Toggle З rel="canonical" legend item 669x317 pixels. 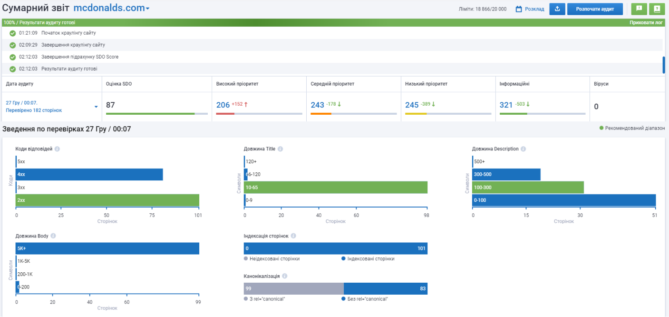point(264,299)
